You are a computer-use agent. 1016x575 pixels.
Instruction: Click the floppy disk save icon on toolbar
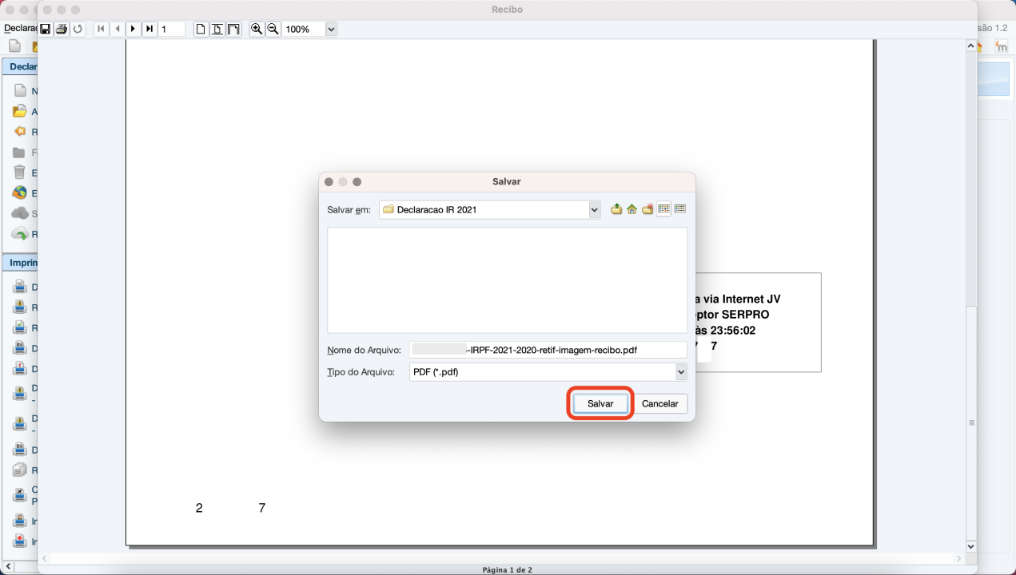click(x=46, y=29)
